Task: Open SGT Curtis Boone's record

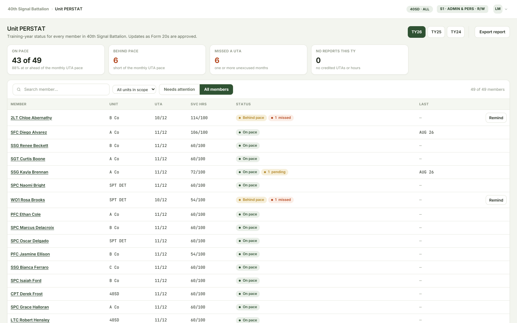Action: (28, 159)
